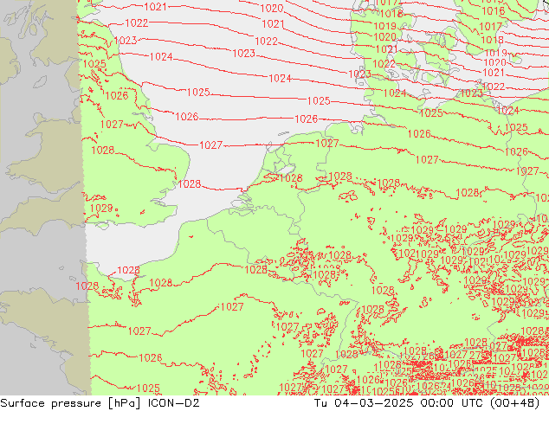This screenshot has height=424, width=549.
Task: Select the 1027 label in the North Sea
Action: [210, 145]
